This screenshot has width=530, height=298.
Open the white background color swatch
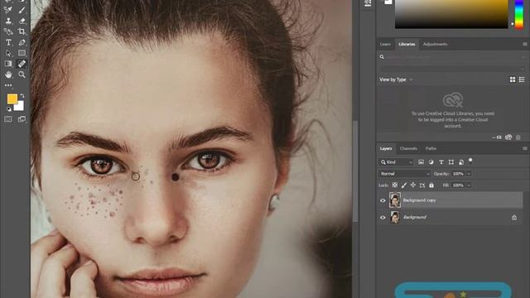(x=20, y=107)
